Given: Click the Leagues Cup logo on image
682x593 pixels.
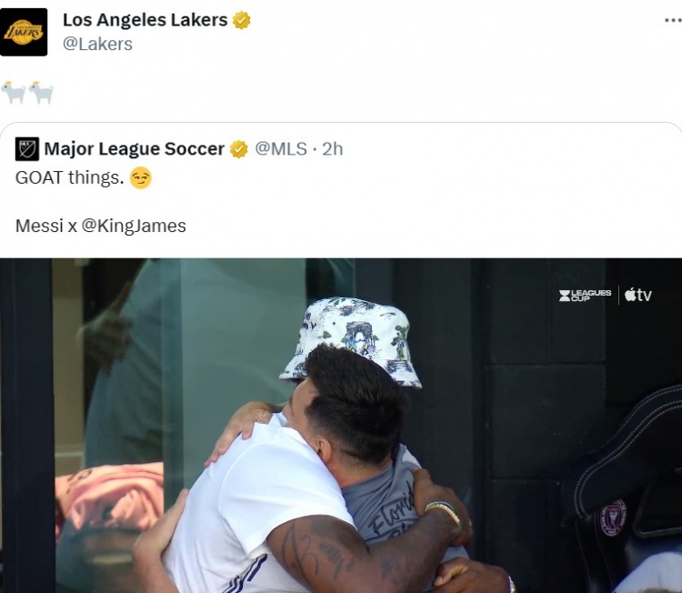Looking at the screenshot, I should tap(585, 296).
